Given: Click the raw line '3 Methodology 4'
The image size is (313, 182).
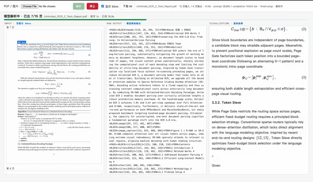Looking at the screenshot, I should tap(150, 169).
